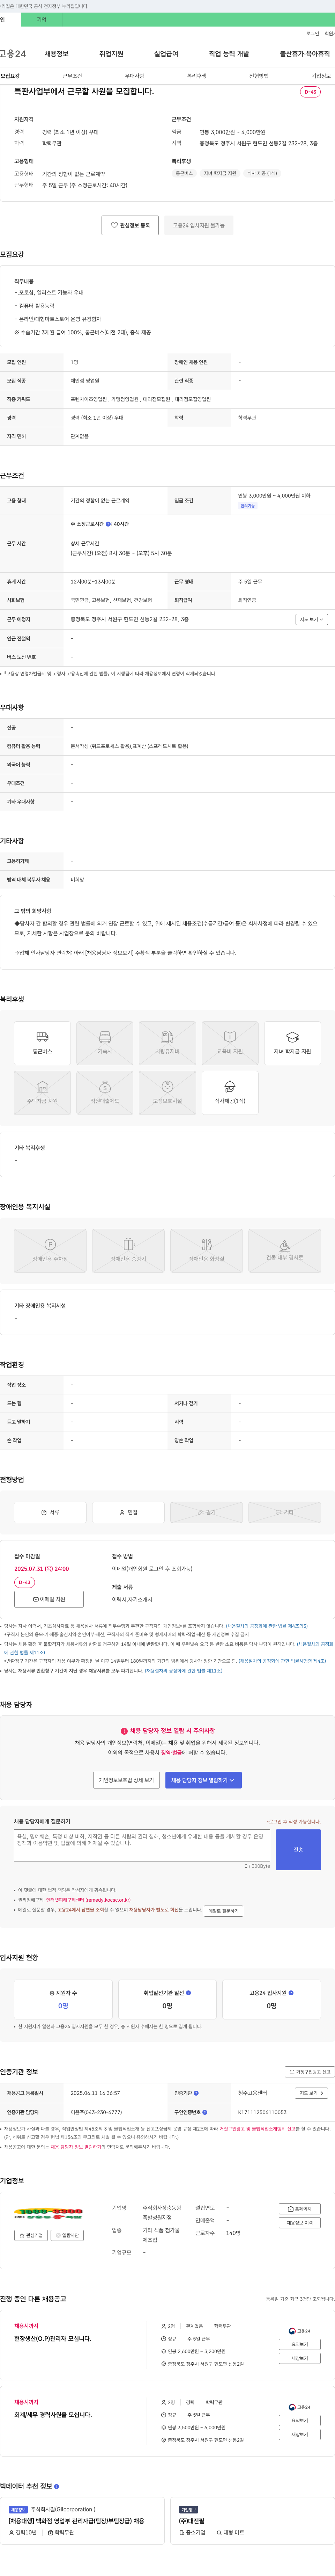Viewport: 335px width, 2576px height.
Task: Switch to the 모집요강 tab
Action: (10, 76)
